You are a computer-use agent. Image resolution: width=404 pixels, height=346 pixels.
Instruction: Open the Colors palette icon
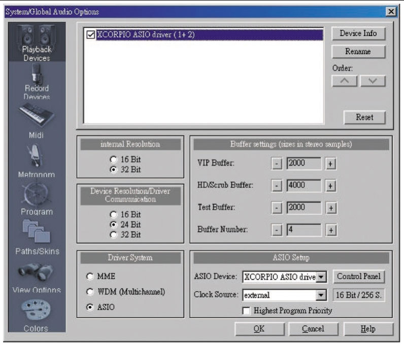pos(36,309)
